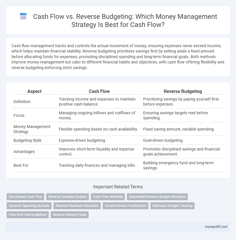Image resolution: width=236 pixels, height=240 pixels.
Task: Open the Zero-Based Cash Flow tag
Action: click(x=26, y=197)
